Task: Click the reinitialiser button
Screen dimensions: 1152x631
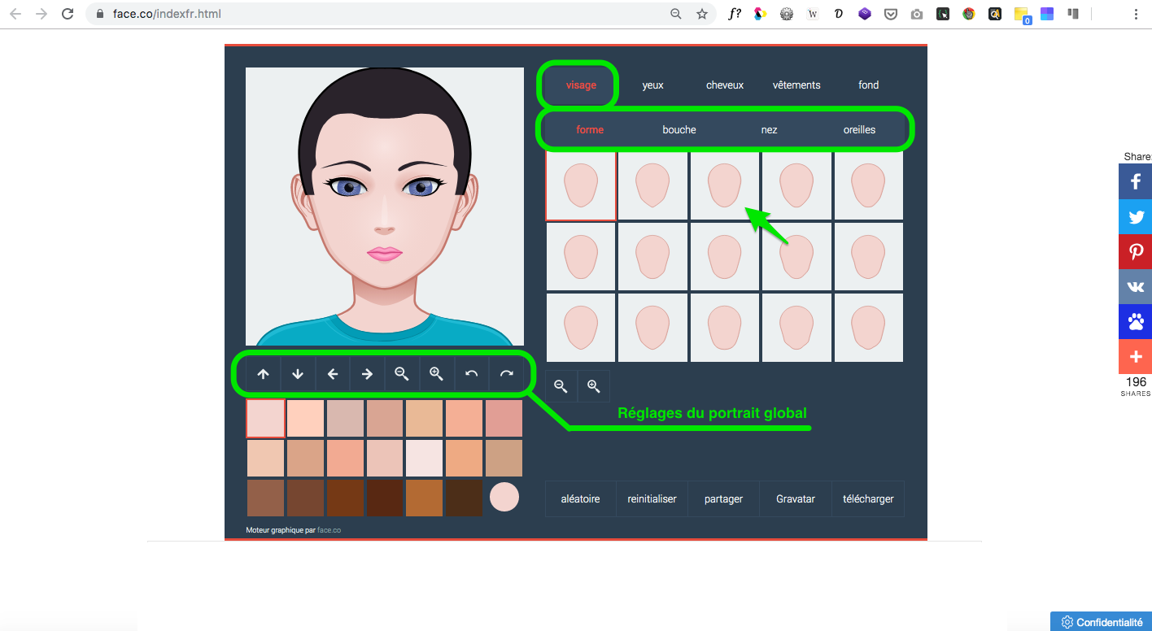Action: (652, 498)
